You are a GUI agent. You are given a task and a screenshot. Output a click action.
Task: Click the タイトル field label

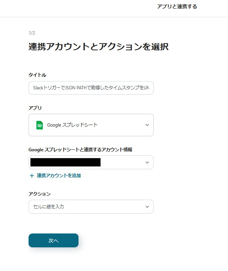(37, 75)
